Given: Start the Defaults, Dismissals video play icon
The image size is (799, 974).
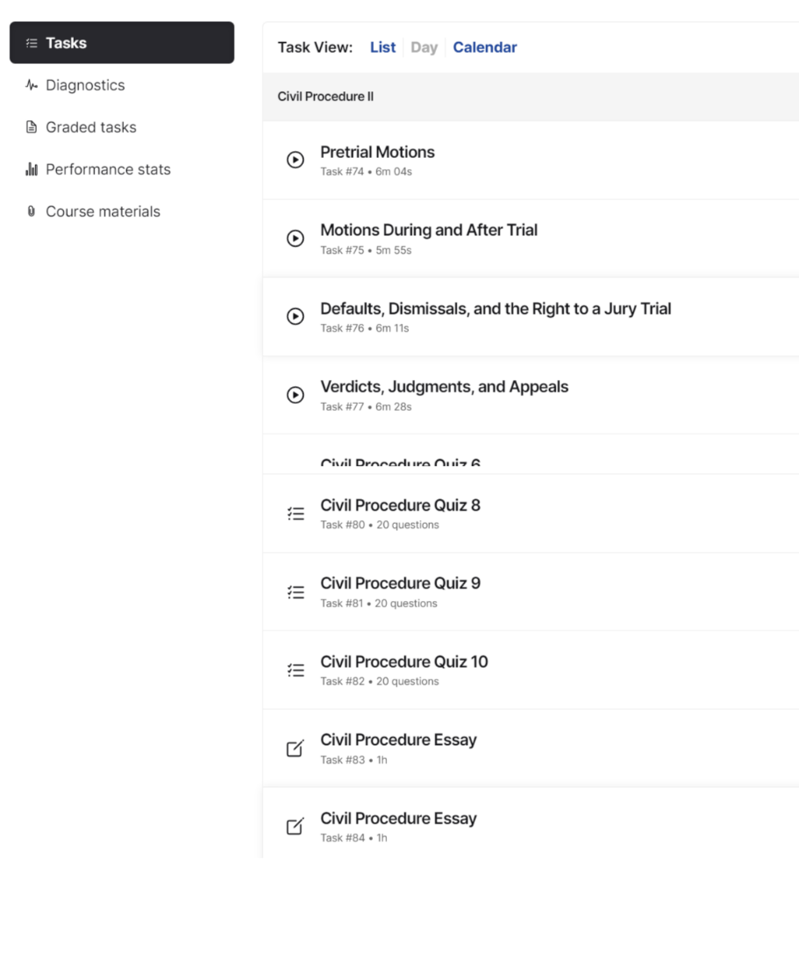Looking at the screenshot, I should tap(296, 316).
